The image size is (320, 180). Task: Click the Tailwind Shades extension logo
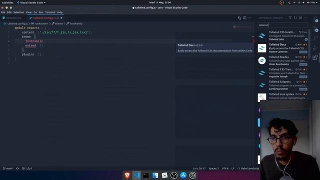pyautogui.click(x=262, y=60)
